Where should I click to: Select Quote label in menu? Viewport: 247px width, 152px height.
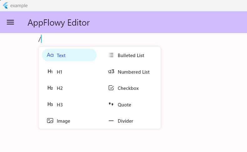[124, 105]
